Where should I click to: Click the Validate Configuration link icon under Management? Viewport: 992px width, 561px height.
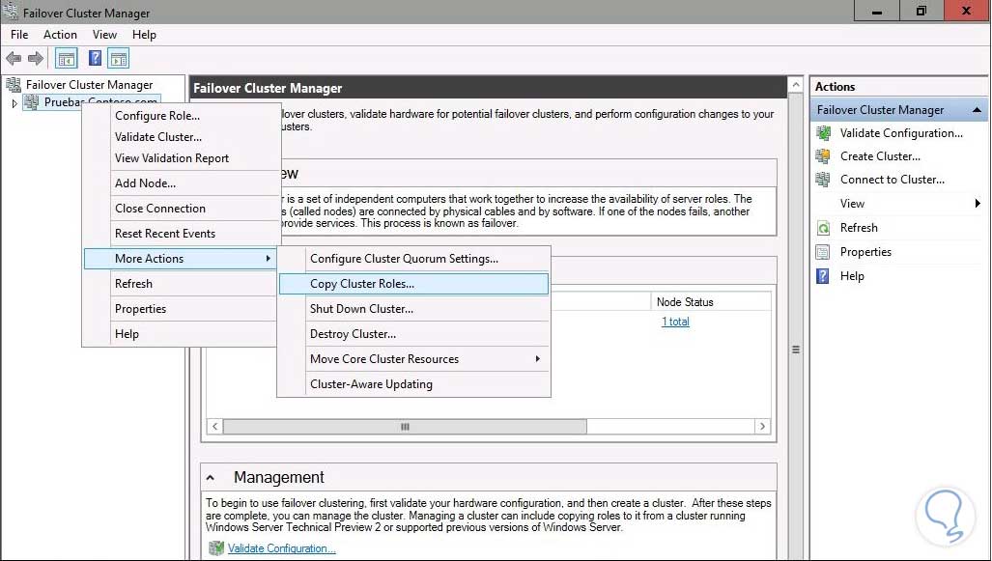[x=215, y=547]
